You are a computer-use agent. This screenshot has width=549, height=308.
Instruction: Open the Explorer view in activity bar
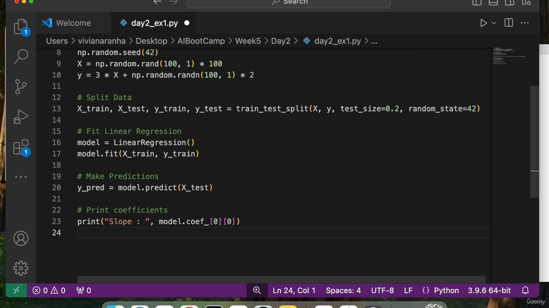21,27
